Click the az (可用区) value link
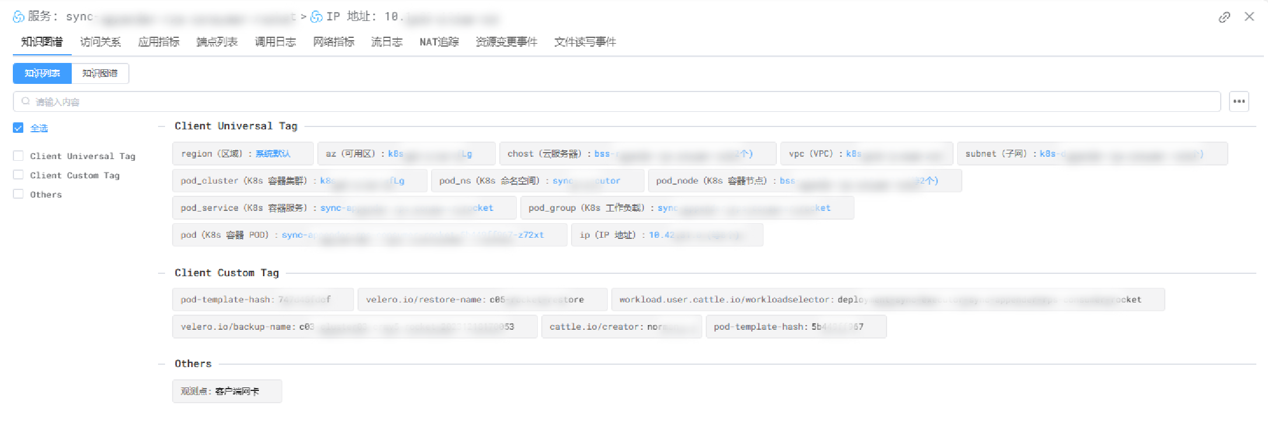This screenshot has width=1268, height=430. 430,154
